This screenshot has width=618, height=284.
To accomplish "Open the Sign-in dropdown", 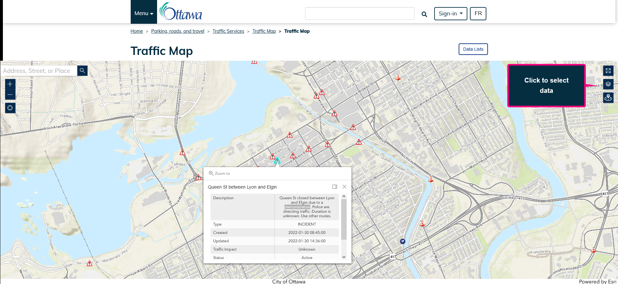I will click(451, 13).
